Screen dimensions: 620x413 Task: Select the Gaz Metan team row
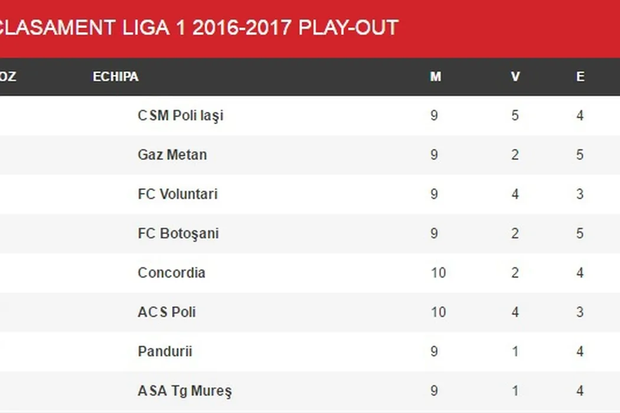click(172, 155)
